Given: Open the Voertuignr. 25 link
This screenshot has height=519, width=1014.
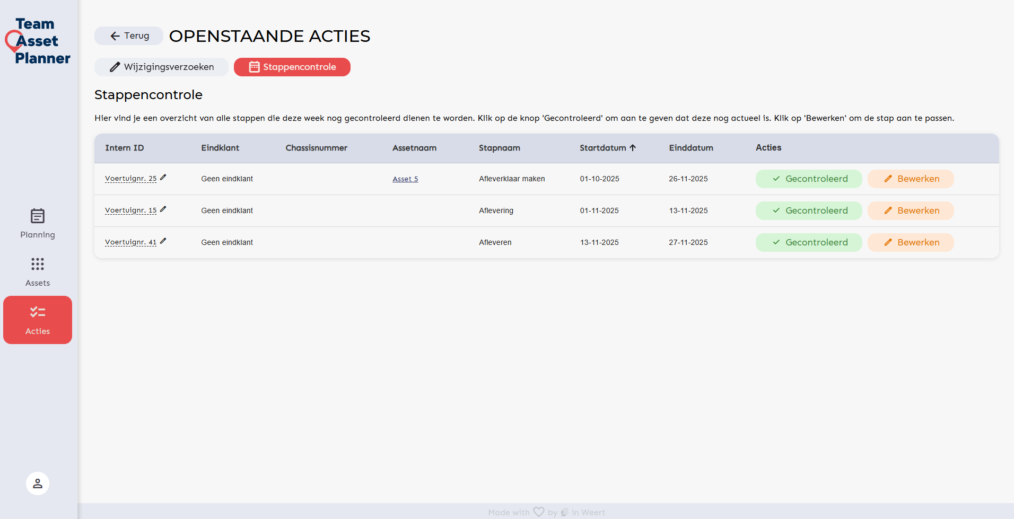Looking at the screenshot, I should (x=130, y=179).
